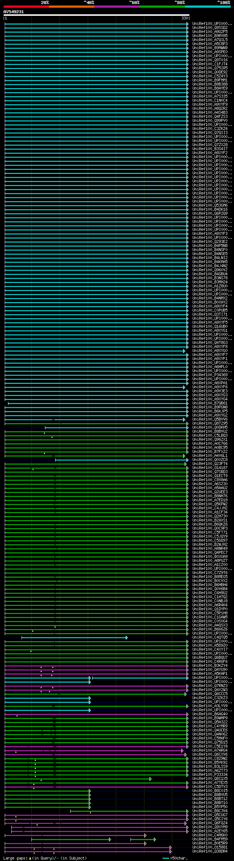Select hit label UniRef100_C5GD97
Screen dimensions: 234x861
pyautogui.click(x=210, y=540)
